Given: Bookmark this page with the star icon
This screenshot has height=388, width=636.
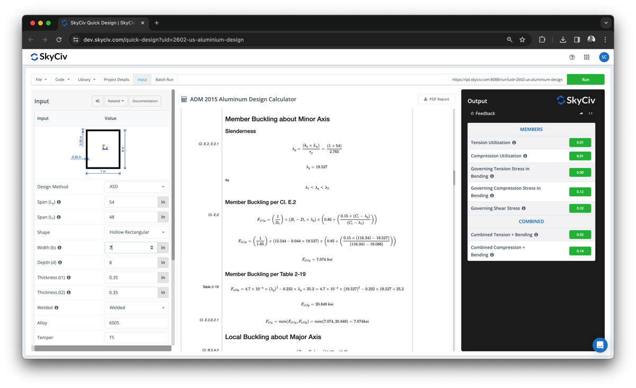Looking at the screenshot, I should pos(523,40).
